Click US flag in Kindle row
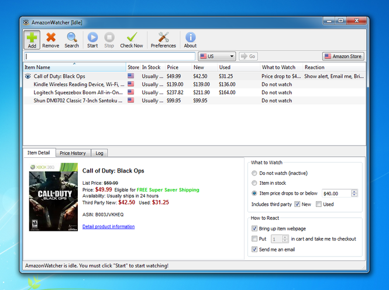The image size is (389, 290). 131,84
